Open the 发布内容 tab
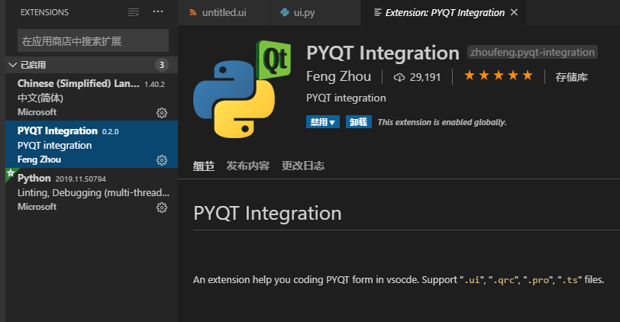This screenshot has width=620, height=322. point(247,166)
